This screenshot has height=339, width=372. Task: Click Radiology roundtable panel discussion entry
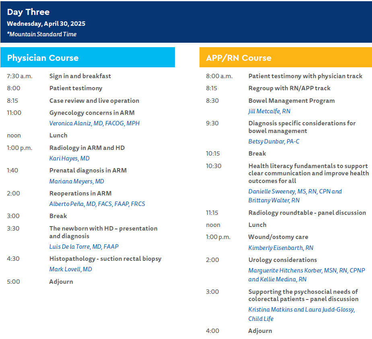point(307,213)
